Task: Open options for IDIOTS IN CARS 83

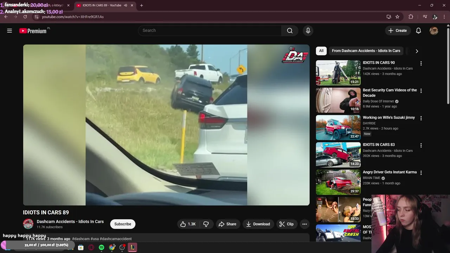Action: pyautogui.click(x=421, y=145)
